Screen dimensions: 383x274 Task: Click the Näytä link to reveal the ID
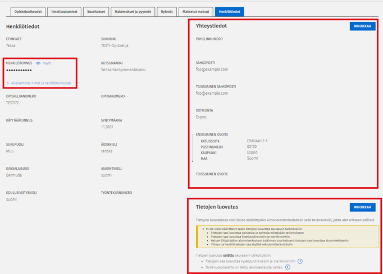coord(47,63)
